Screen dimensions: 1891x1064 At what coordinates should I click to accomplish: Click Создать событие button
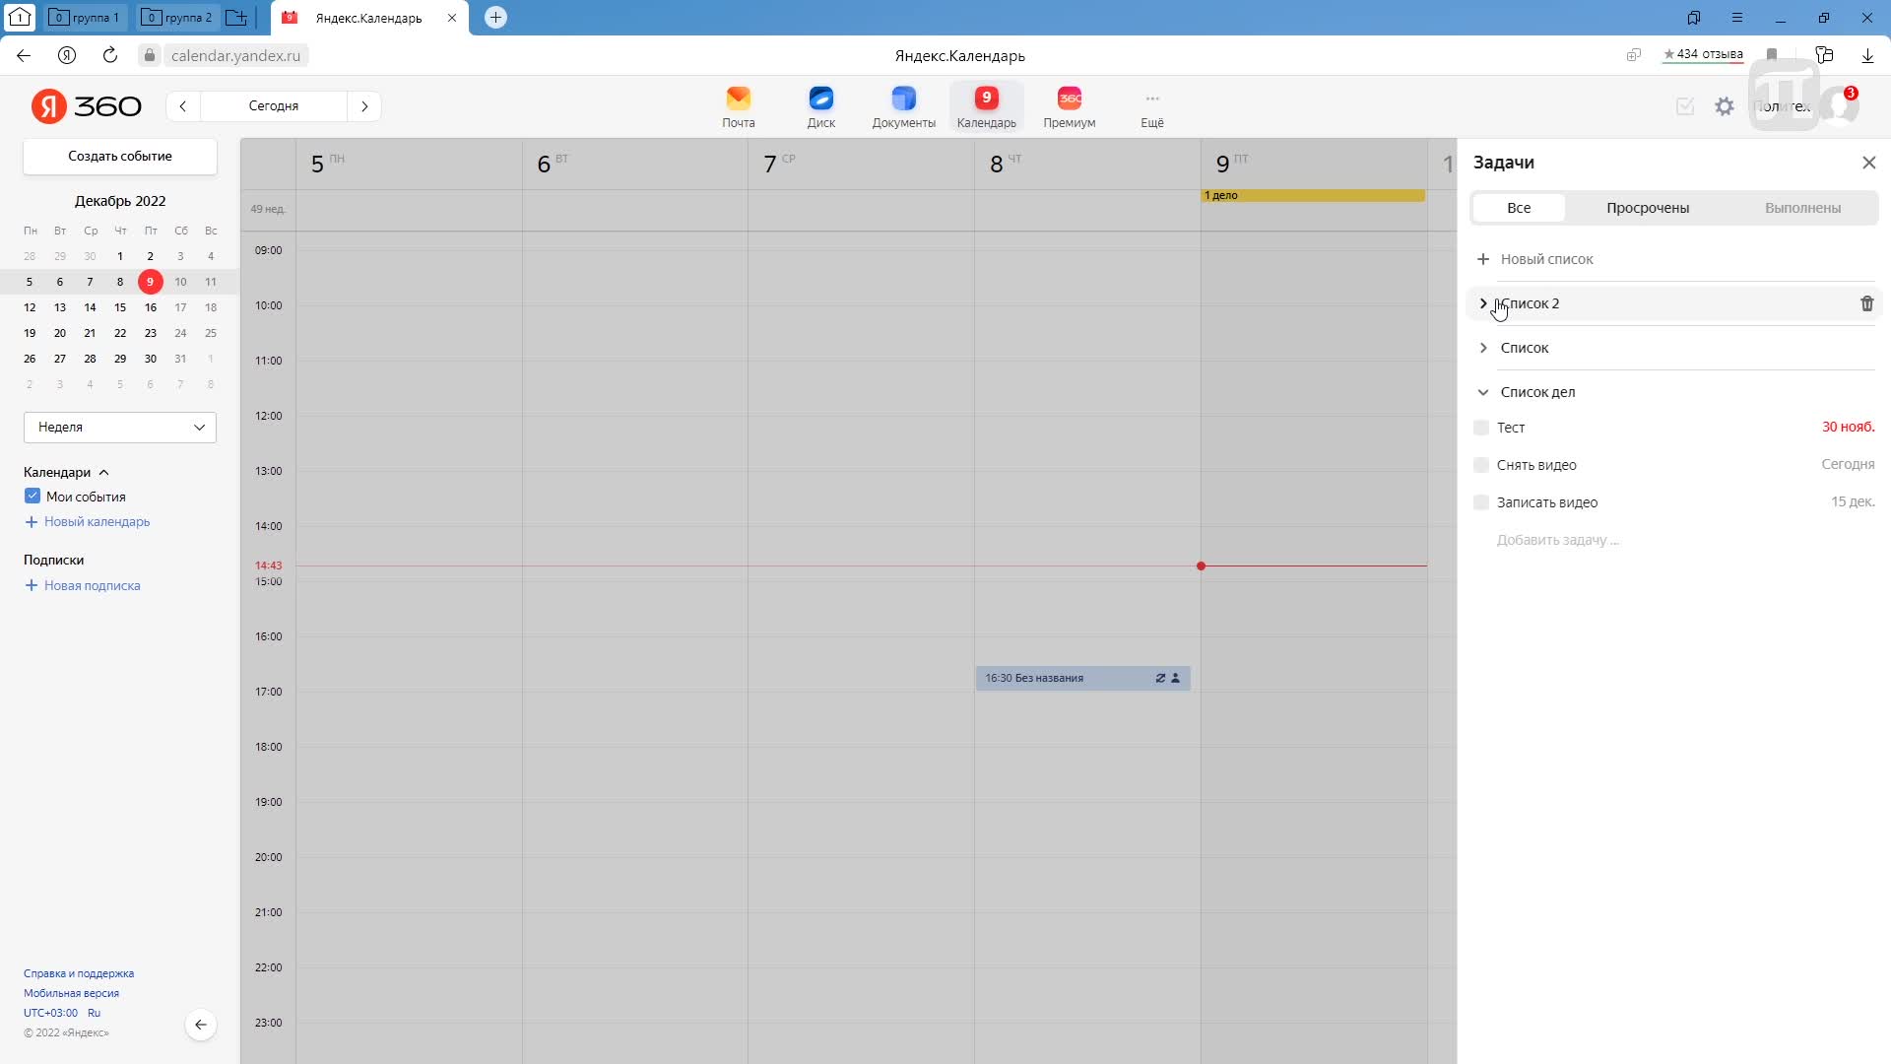coord(120,157)
